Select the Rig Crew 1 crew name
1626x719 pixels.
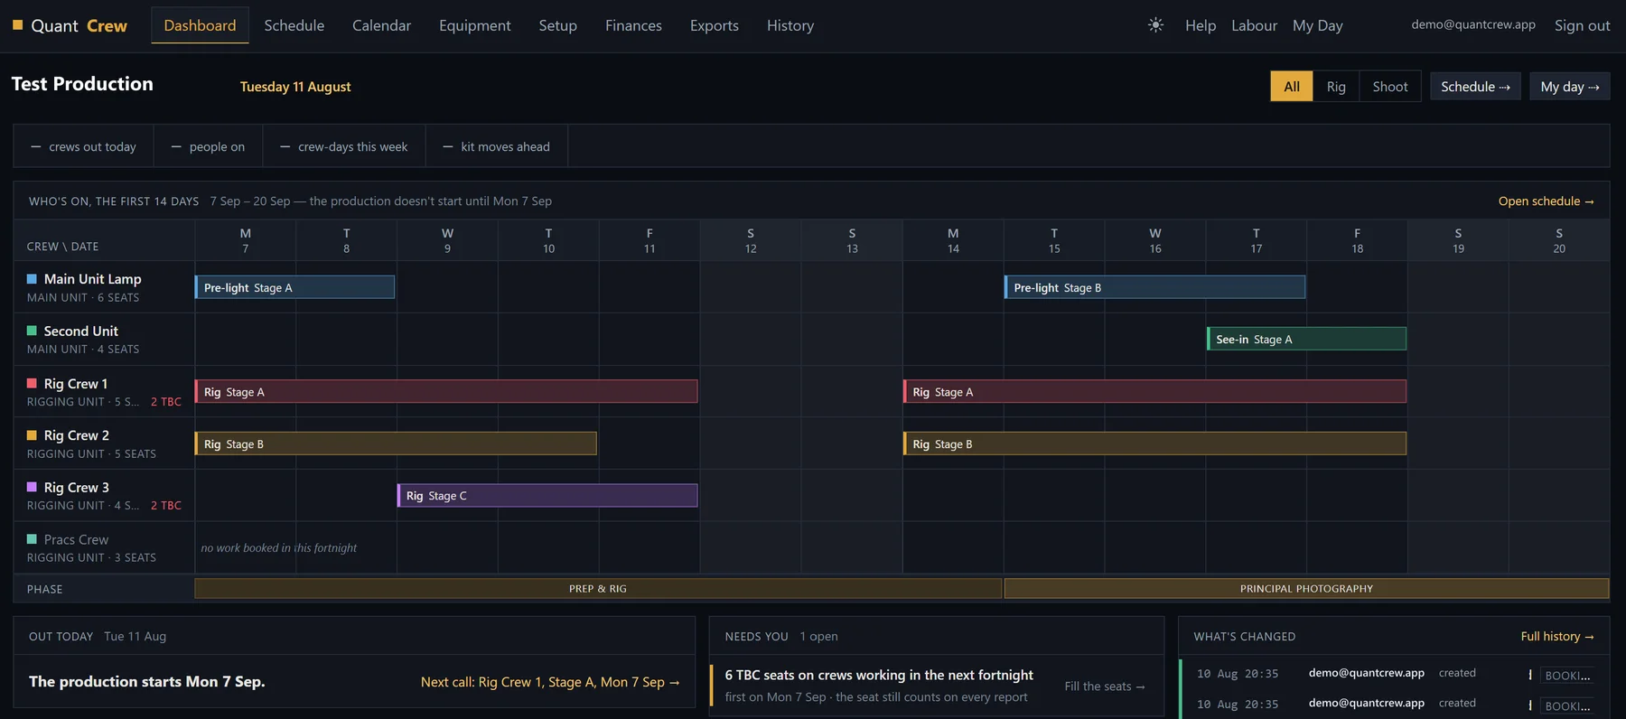(76, 383)
